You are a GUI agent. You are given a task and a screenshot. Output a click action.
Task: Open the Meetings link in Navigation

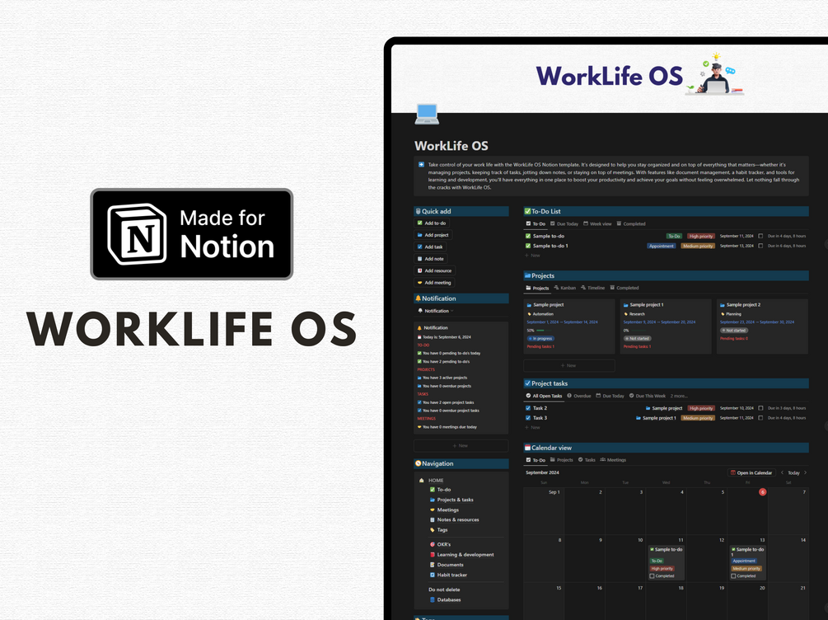click(447, 510)
